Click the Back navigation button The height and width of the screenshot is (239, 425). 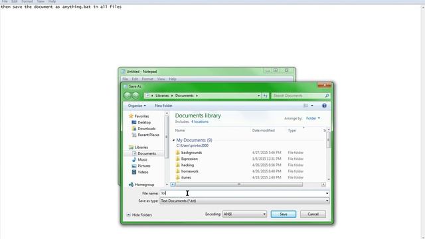pos(127,96)
